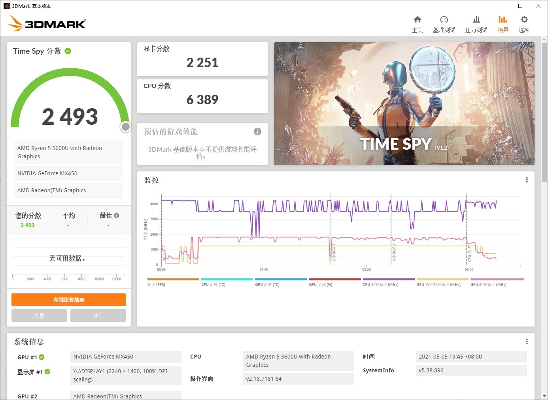Viewport: 548px width, 400px height.
Task: Click the 显卡分数 2 251 score
Action: point(202,62)
